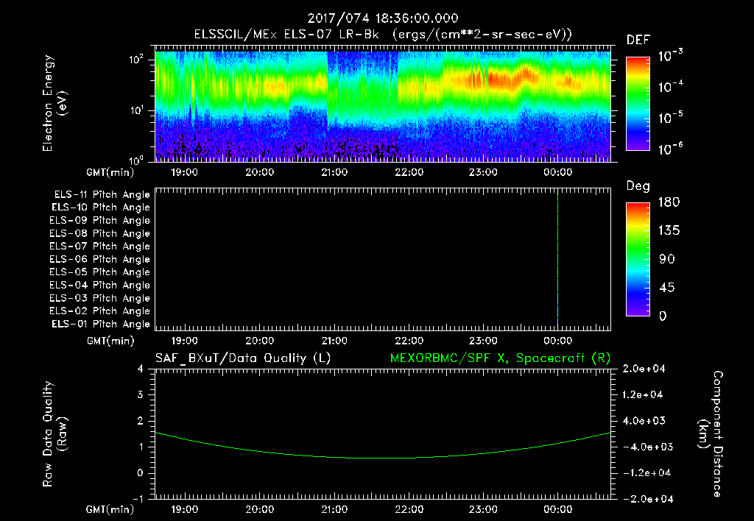Click the SAF_BXuT/Data Quality (L) title
The height and width of the screenshot is (521, 754).
[x=243, y=358]
